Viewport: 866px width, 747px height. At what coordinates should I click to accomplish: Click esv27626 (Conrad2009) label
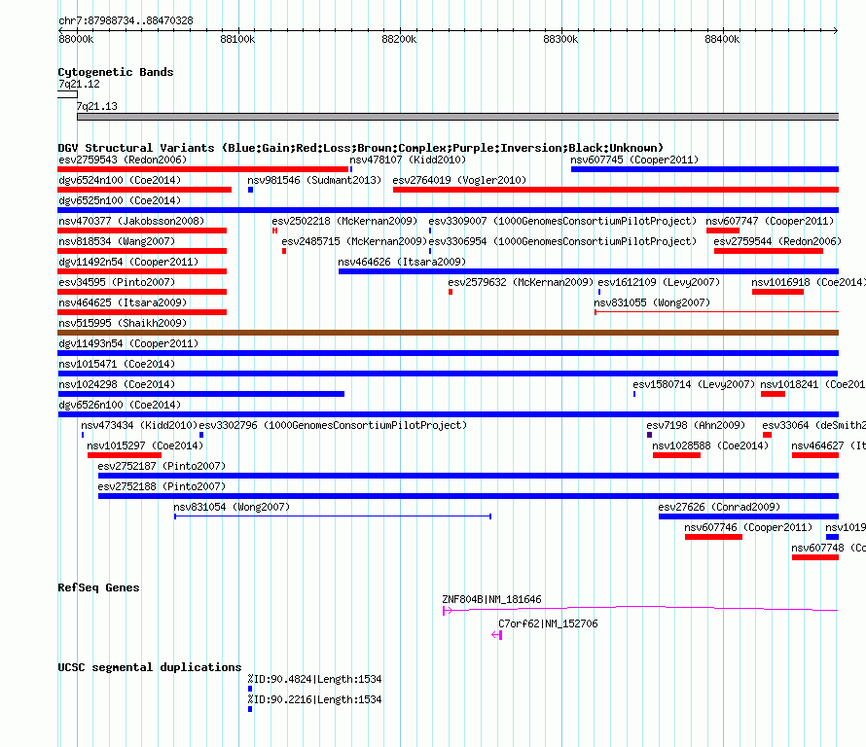[719, 508]
